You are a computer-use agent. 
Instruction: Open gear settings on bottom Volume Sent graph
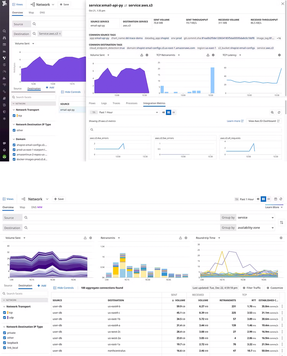[91, 238]
